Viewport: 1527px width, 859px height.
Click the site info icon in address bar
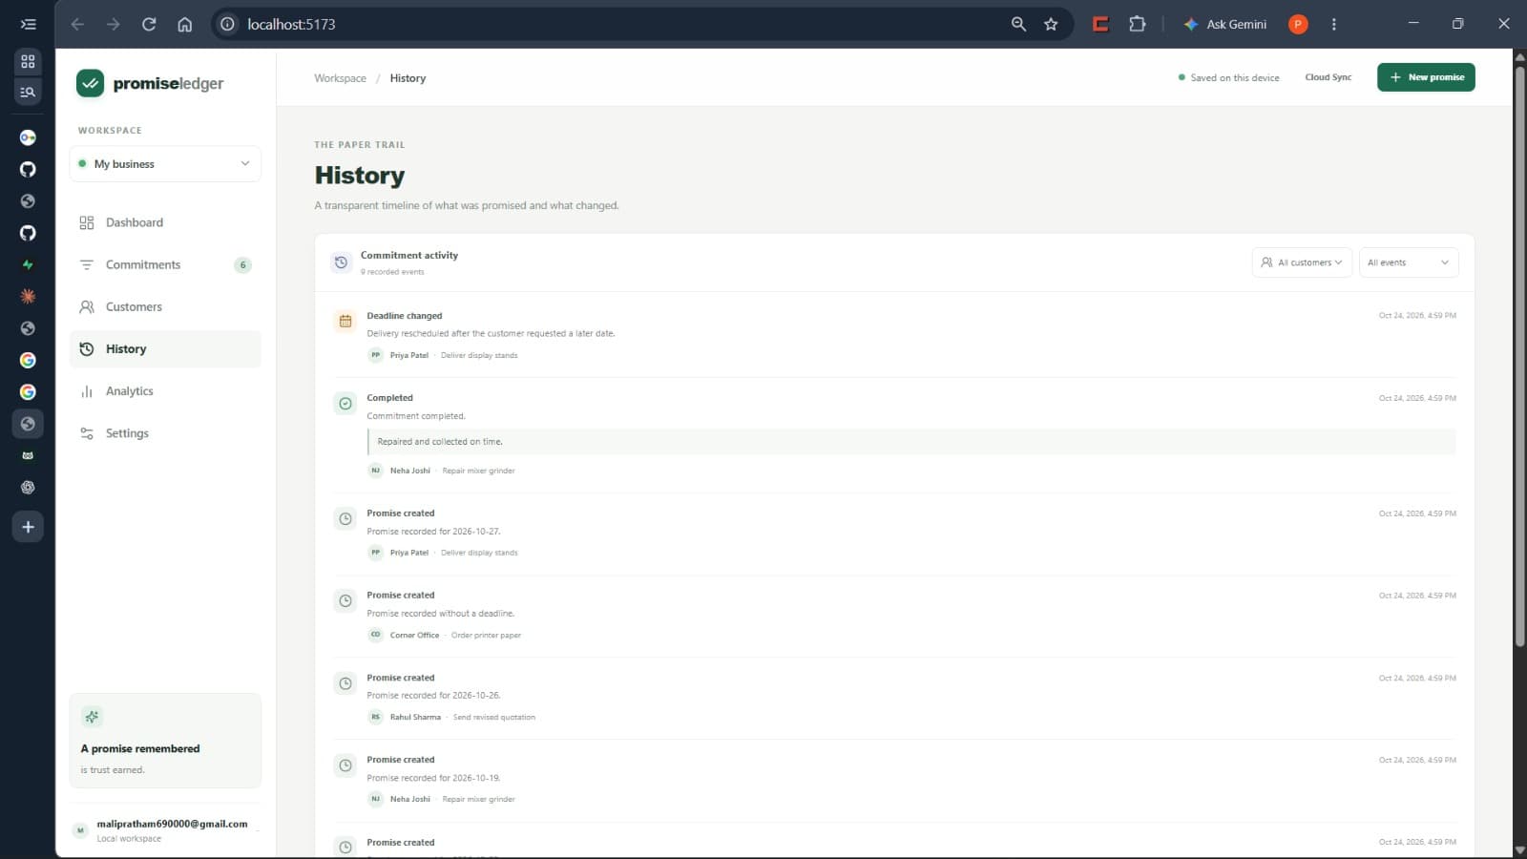click(x=227, y=24)
